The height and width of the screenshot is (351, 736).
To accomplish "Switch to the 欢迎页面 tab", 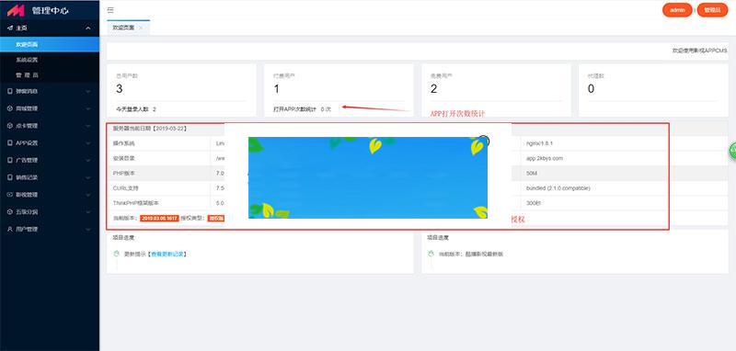I will pyautogui.click(x=123, y=28).
